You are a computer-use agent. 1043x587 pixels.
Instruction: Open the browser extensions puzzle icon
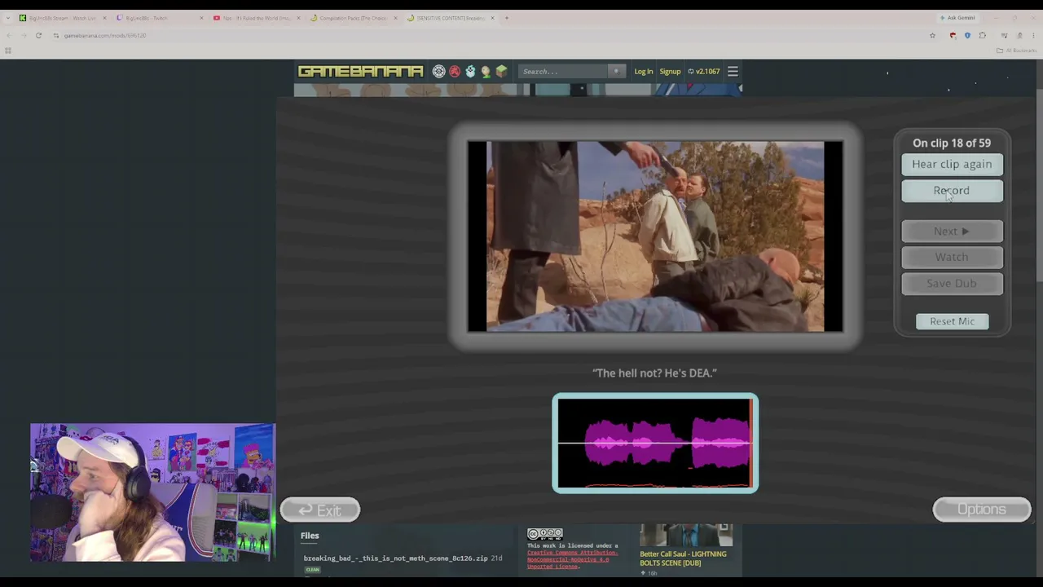click(983, 35)
